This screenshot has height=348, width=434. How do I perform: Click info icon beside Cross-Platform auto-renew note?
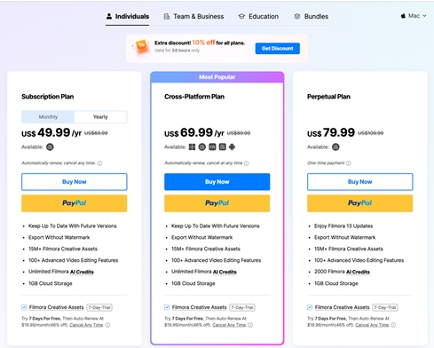tap(247, 163)
